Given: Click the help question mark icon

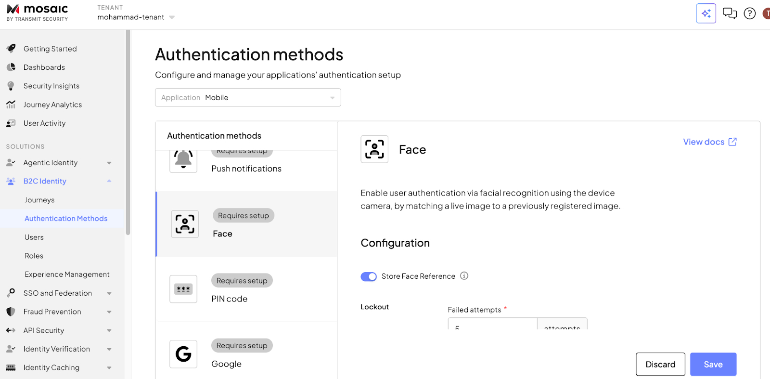Looking at the screenshot, I should (x=749, y=13).
